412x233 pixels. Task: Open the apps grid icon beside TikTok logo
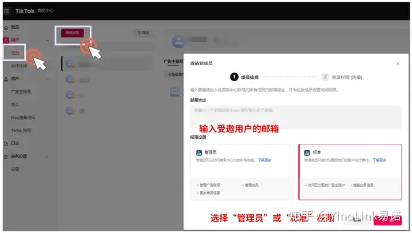click(x=6, y=11)
